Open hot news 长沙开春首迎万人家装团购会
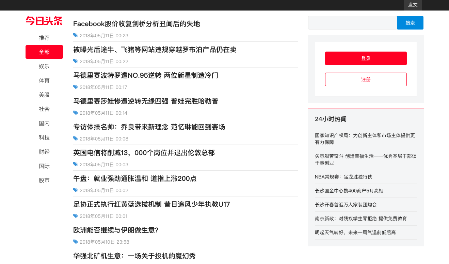Image resolution: width=449 pixels, height=264 pixels. 346,205
